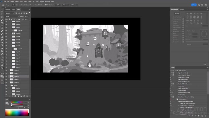209x118 pixels.
Task: Select the History Brush tool
Action: 2,40
